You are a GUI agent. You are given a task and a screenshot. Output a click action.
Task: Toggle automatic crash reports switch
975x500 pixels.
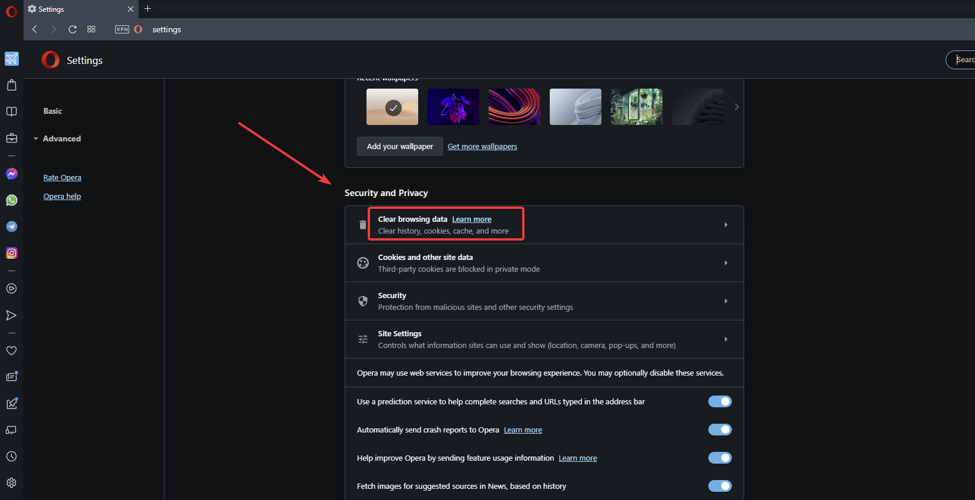click(x=720, y=430)
